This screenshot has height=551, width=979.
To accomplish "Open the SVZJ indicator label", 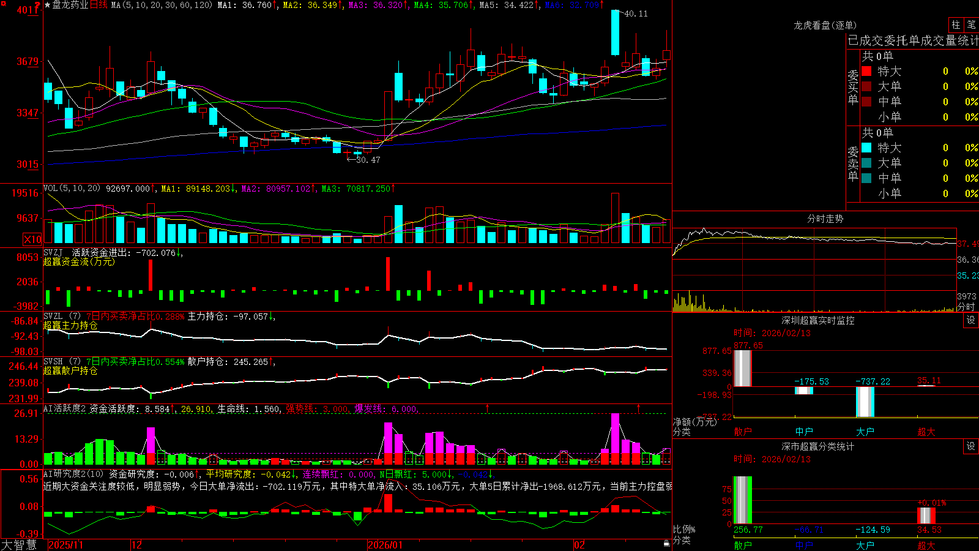I will click(53, 252).
